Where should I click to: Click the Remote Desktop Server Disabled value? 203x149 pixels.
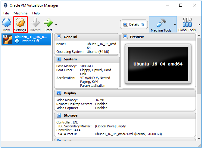click(101, 104)
